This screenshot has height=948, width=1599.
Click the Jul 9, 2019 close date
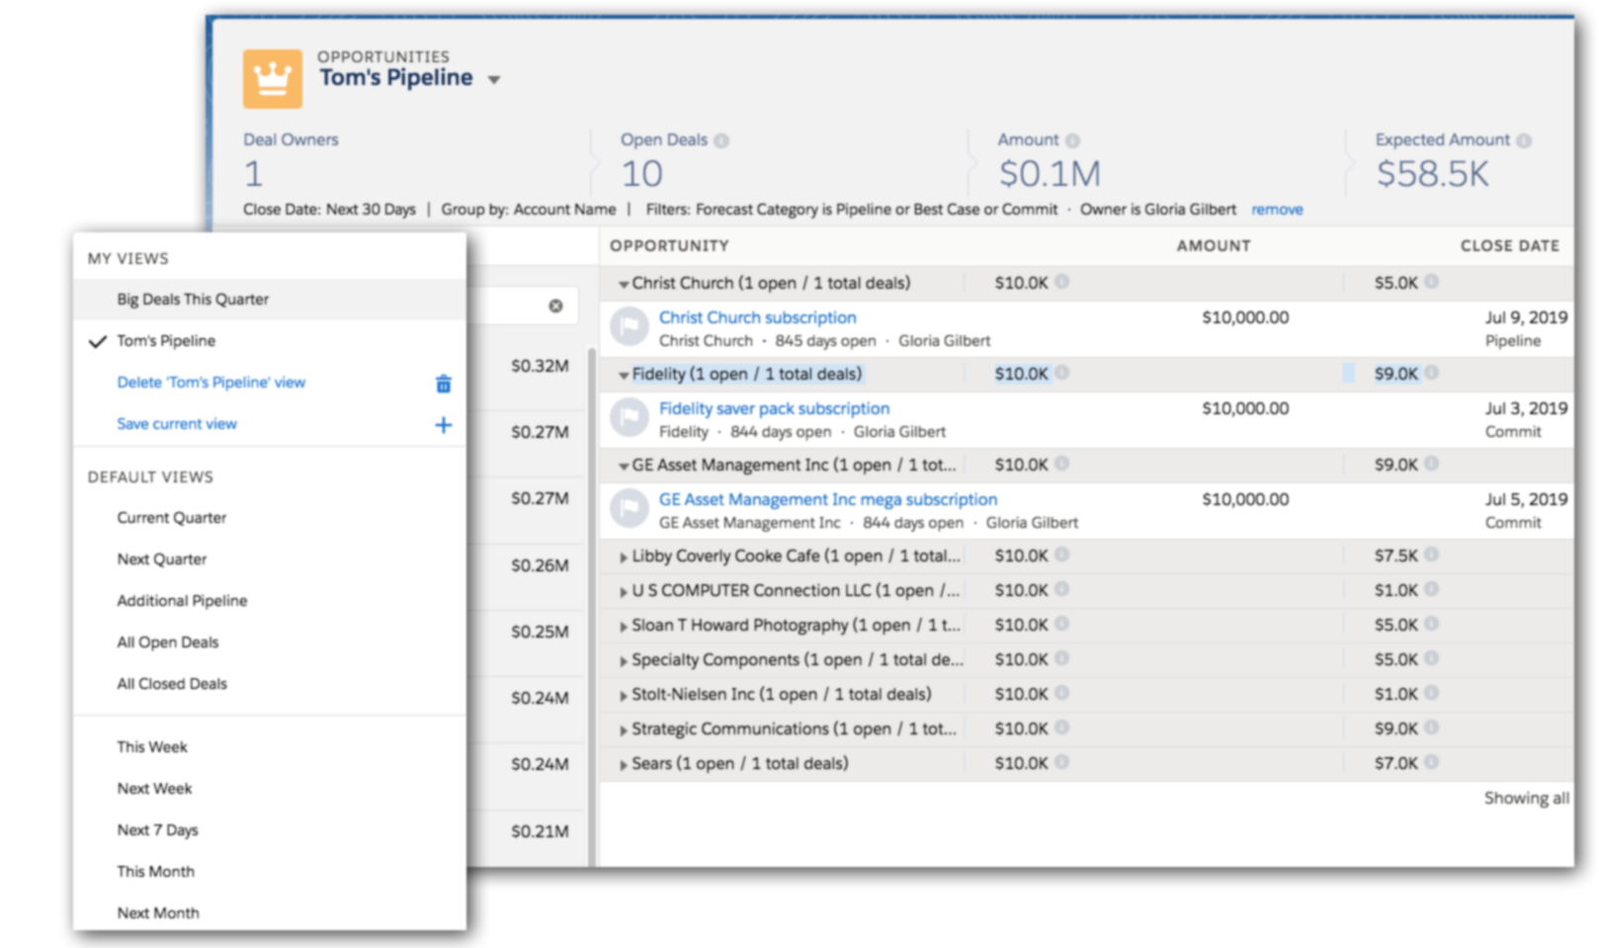tap(1526, 318)
